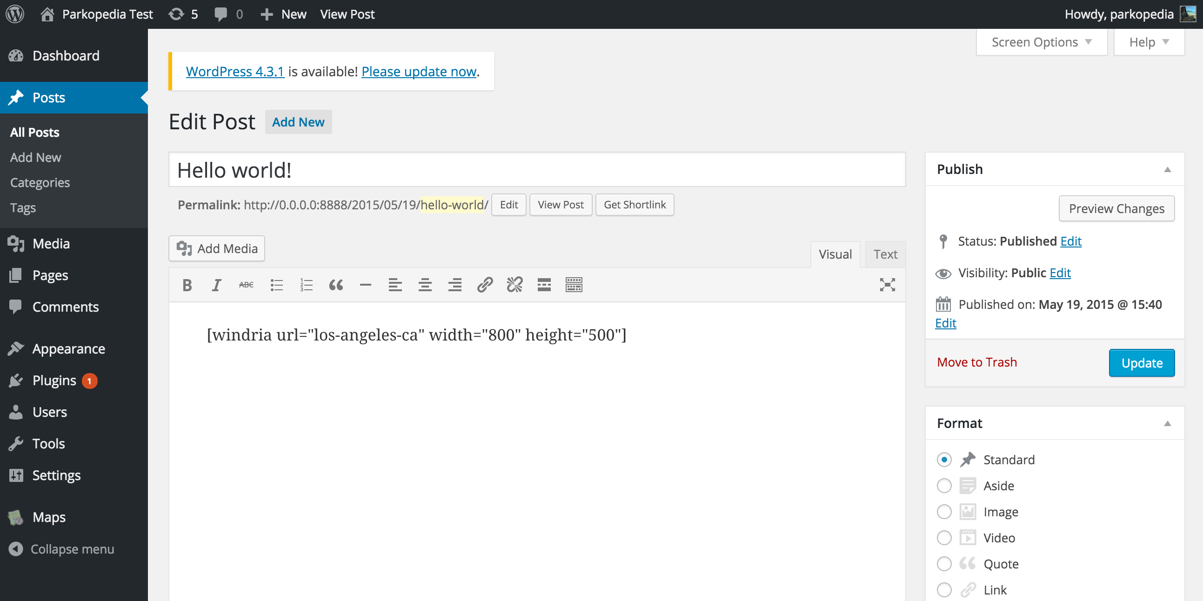Edit the post Visibility

click(x=1060, y=273)
